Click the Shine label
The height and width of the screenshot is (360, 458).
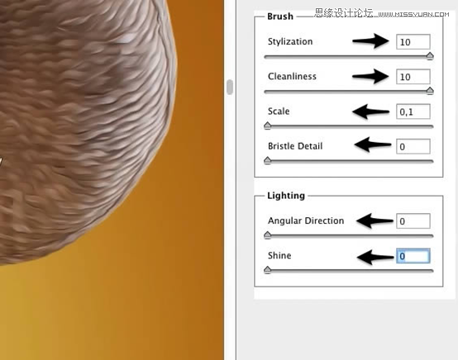tap(279, 255)
